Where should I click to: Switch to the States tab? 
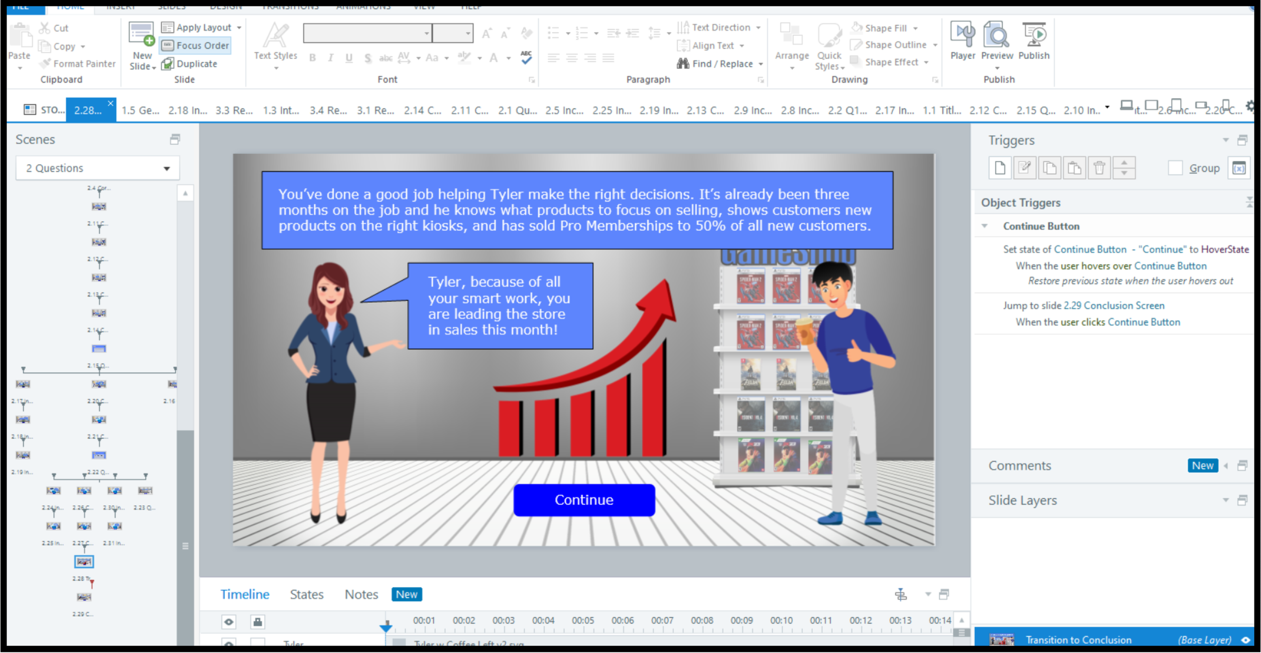coord(307,595)
